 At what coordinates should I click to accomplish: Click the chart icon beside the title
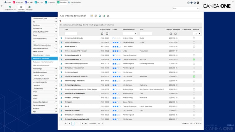104,16
